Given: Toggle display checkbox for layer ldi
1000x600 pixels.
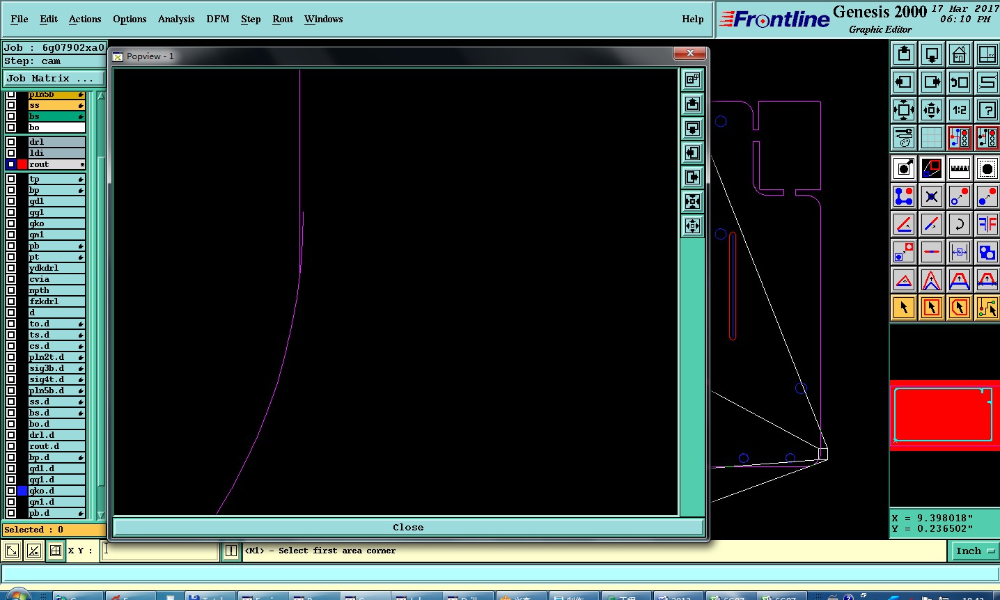Looking at the screenshot, I should click(11, 153).
